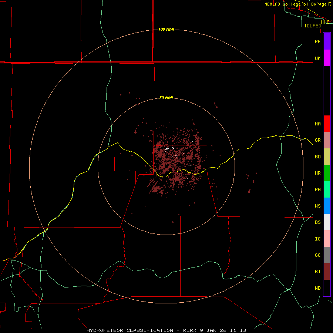
Task: Click the 100 NMI range ring label
Action: (166, 29)
